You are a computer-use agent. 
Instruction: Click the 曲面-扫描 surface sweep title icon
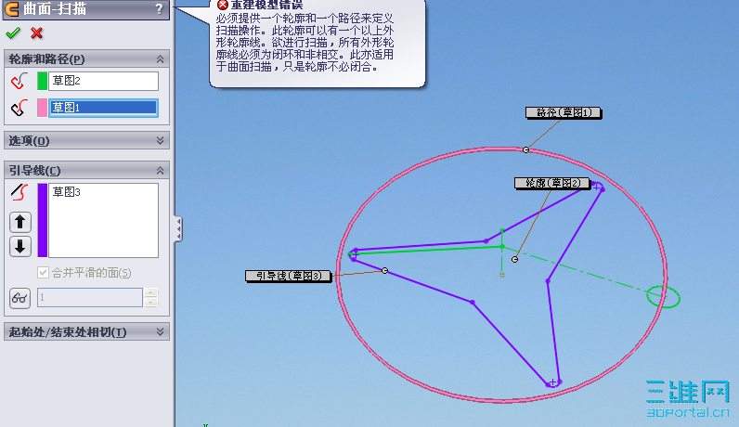tap(12, 8)
